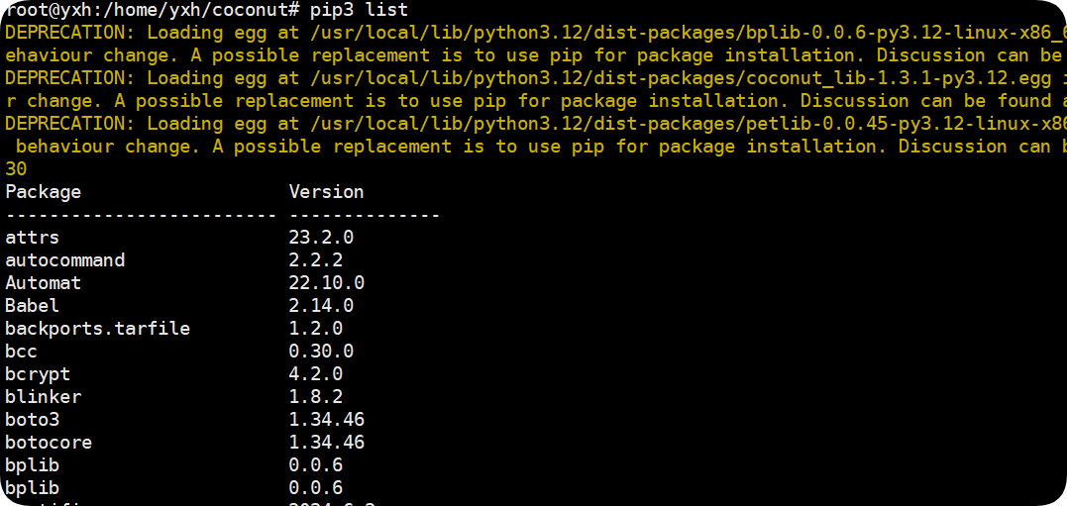1067x506 pixels.
Task: Click the number 30 above the table
Action: (16, 169)
